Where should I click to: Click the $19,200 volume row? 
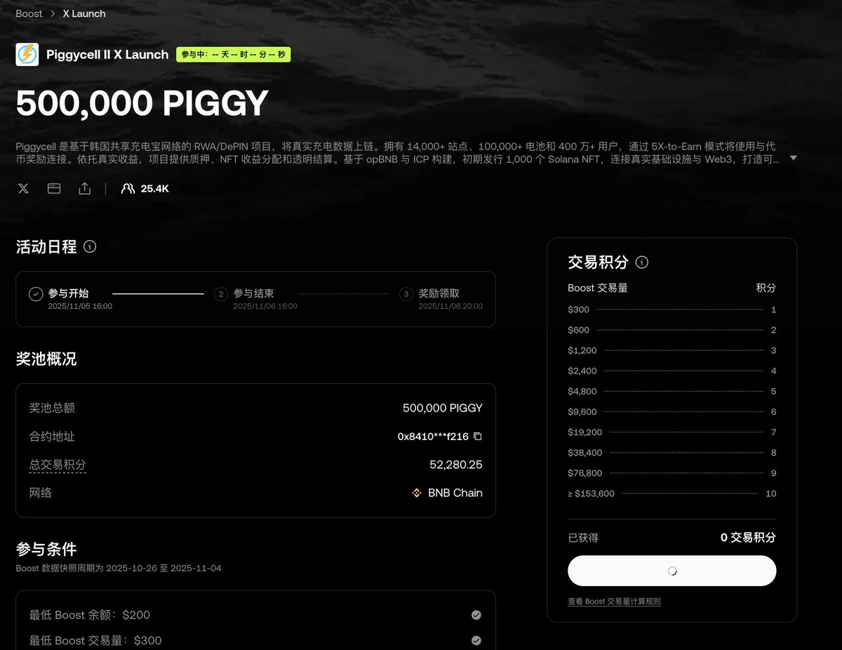tap(671, 432)
